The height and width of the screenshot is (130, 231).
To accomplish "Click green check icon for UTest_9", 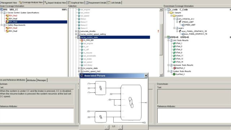I will [174, 53].
